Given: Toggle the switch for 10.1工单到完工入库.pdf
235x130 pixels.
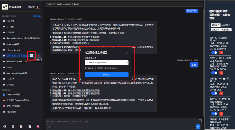Looking at the screenshot, I should click(x=214, y=73).
